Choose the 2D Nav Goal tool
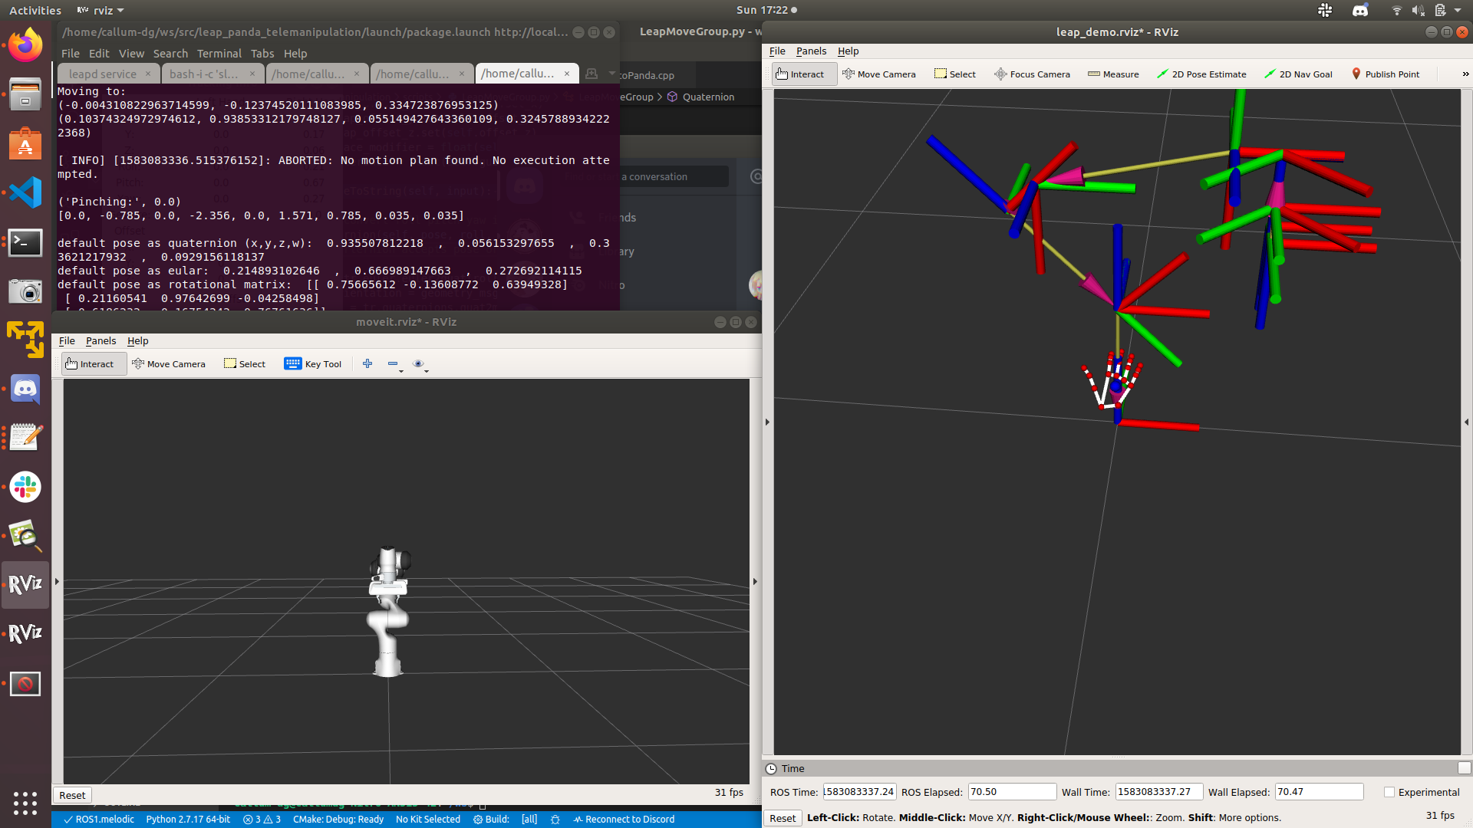This screenshot has height=828, width=1473. pos(1298,74)
